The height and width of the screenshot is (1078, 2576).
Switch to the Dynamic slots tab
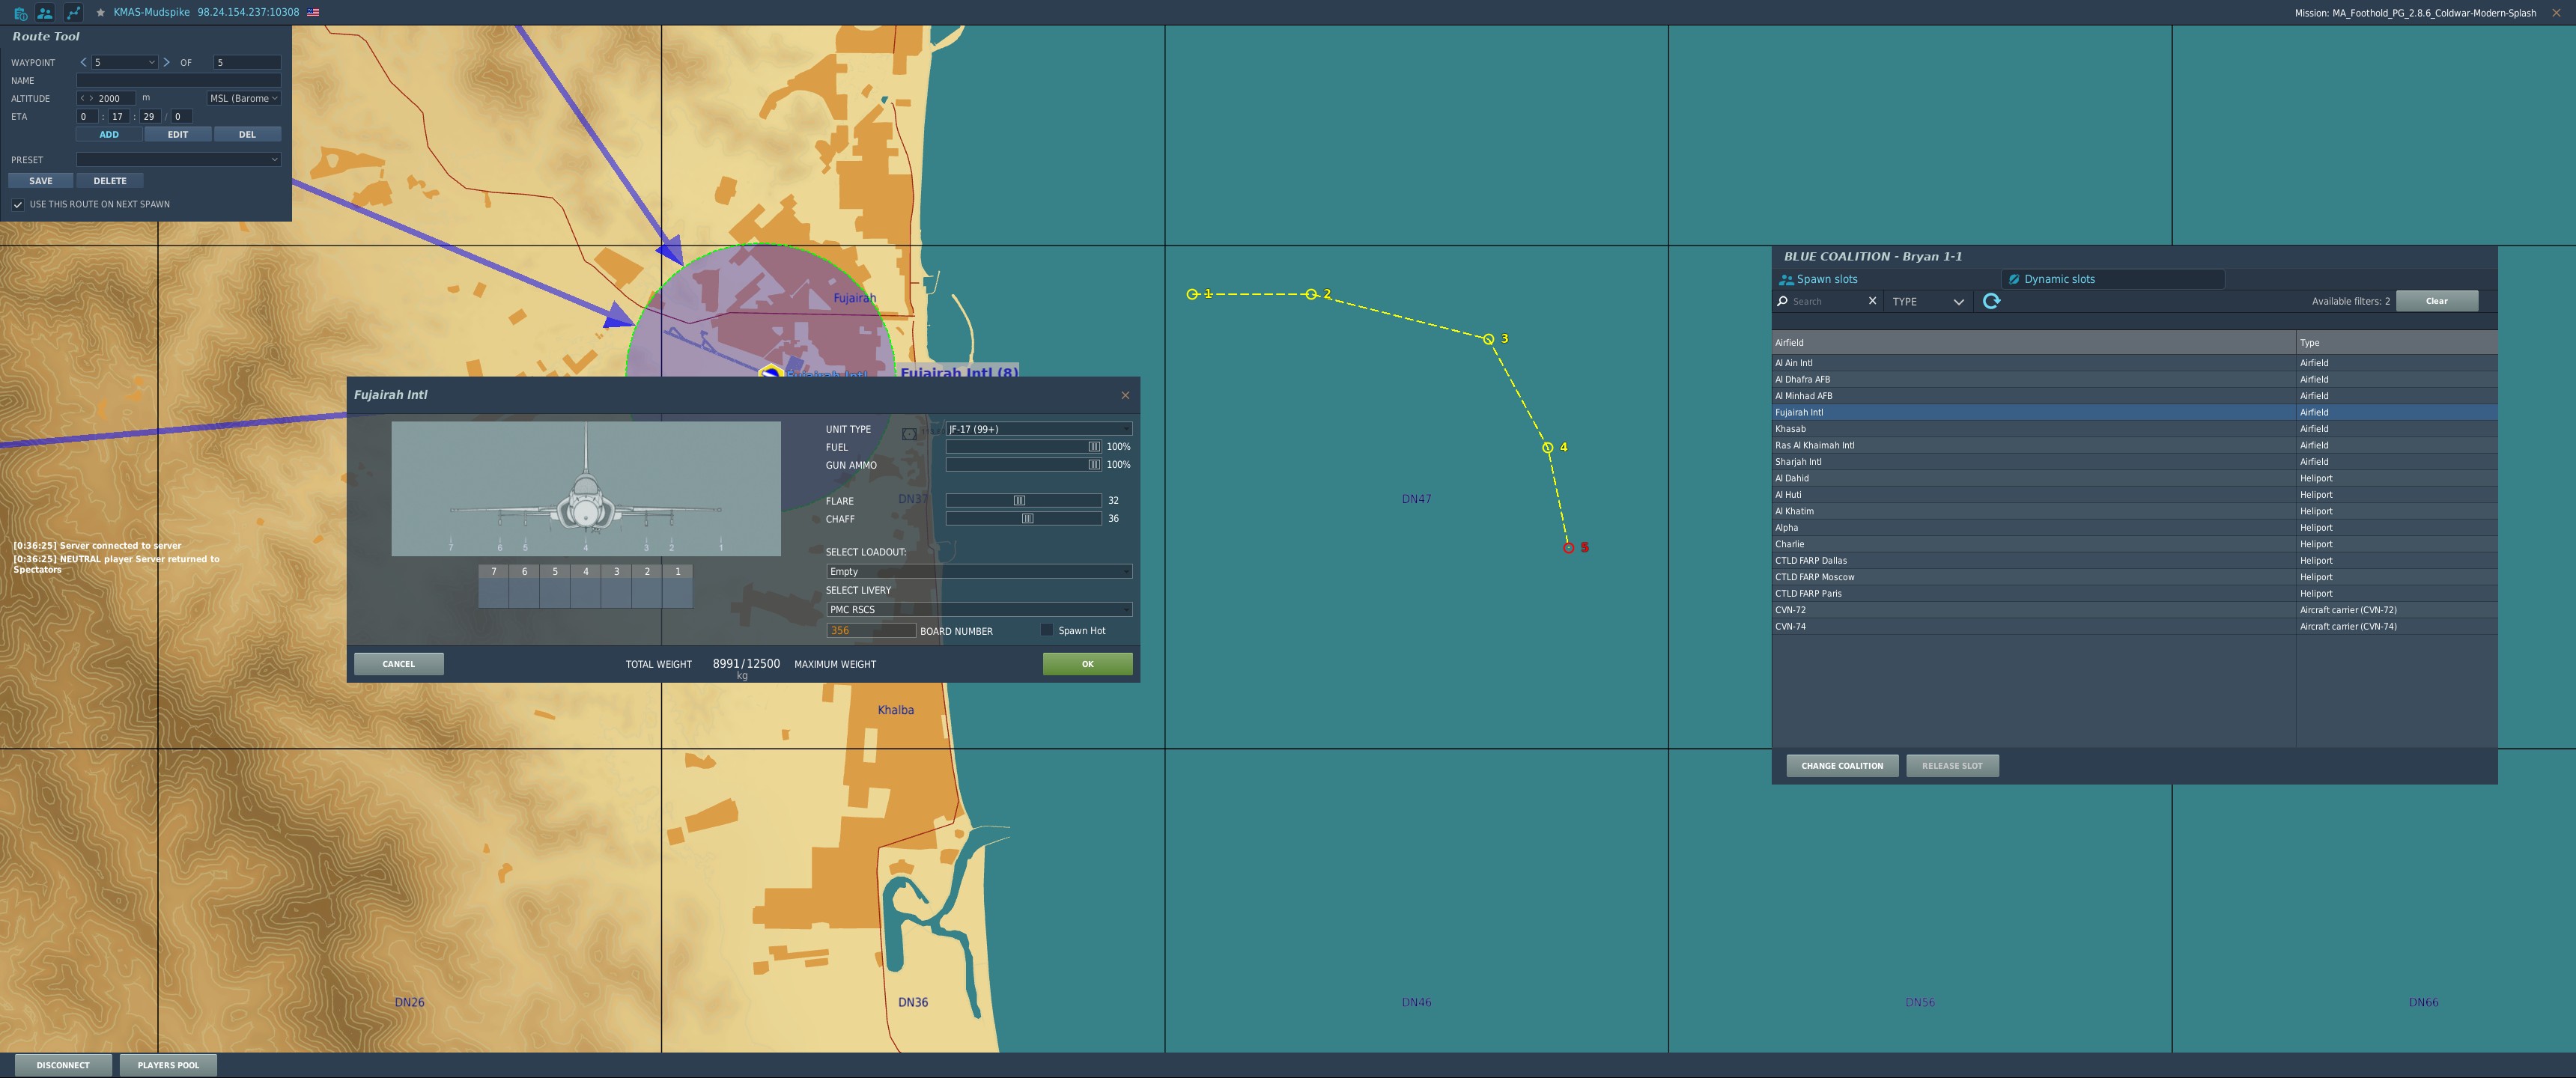(2058, 279)
